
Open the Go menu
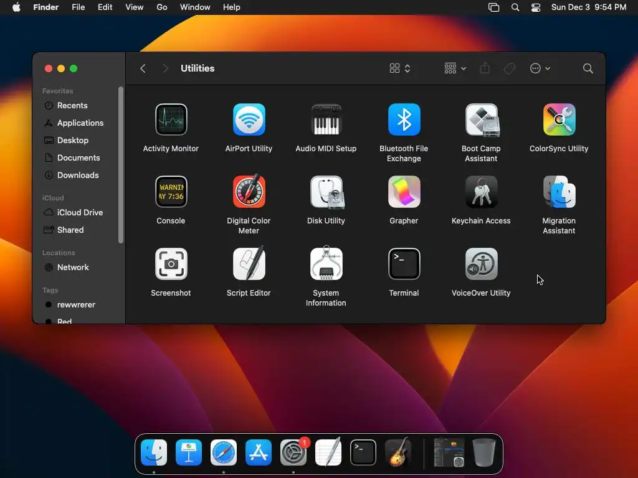point(162,7)
